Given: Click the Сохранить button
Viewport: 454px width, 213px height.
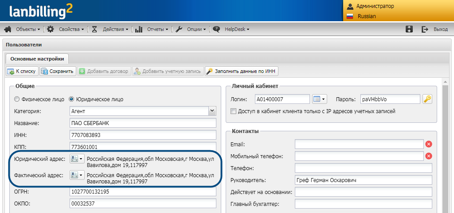Looking at the screenshot, I should pyautogui.click(x=58, y=71).
